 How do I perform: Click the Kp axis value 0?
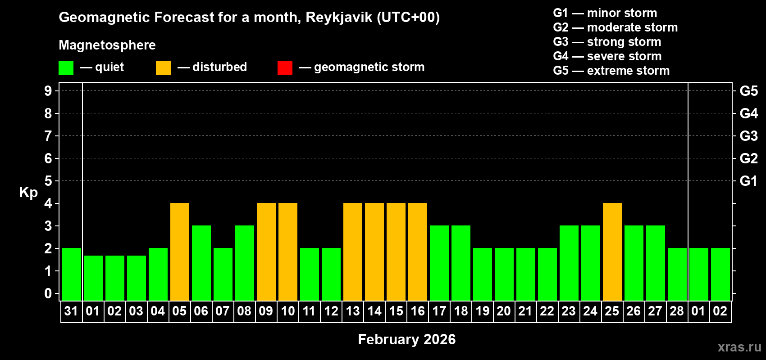tap(48, 293)
